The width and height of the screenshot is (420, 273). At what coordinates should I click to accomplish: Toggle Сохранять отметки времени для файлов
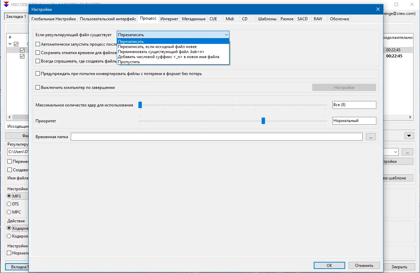(38, 53)
